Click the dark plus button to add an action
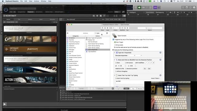The height and width of the screenshot is (111, 197). [113, 88]
